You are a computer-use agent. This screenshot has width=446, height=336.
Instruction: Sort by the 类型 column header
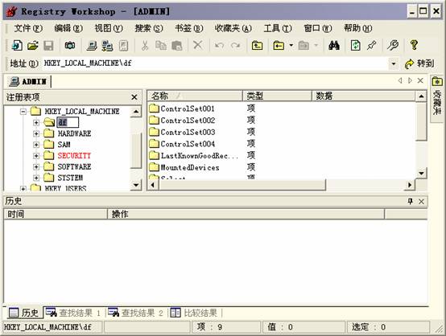tap(277, 96)
